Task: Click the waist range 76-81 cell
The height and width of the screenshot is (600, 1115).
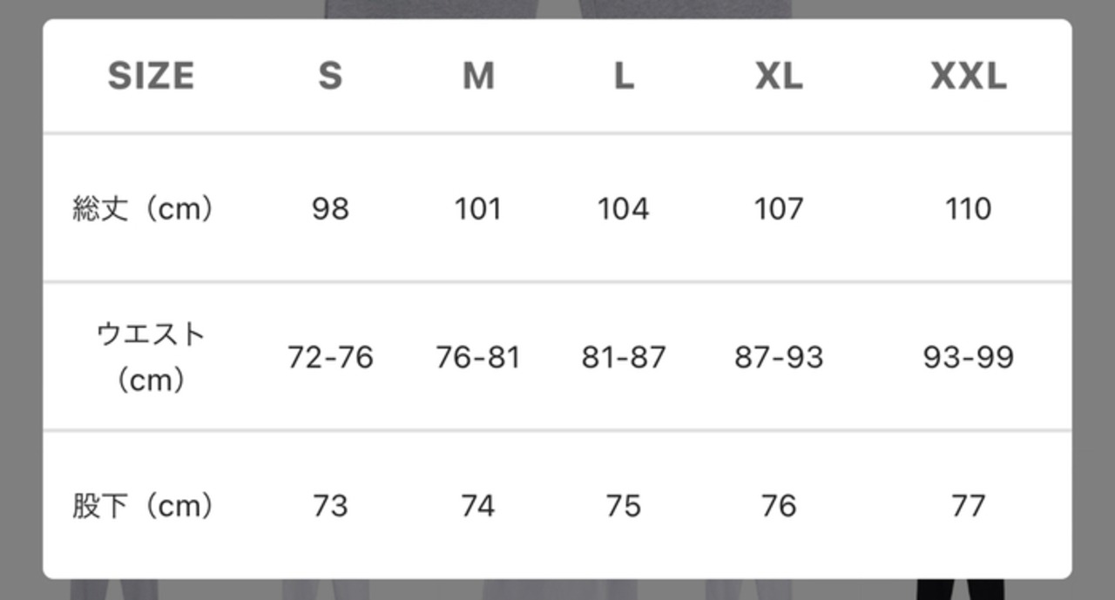Action: [x=478, y=357]
